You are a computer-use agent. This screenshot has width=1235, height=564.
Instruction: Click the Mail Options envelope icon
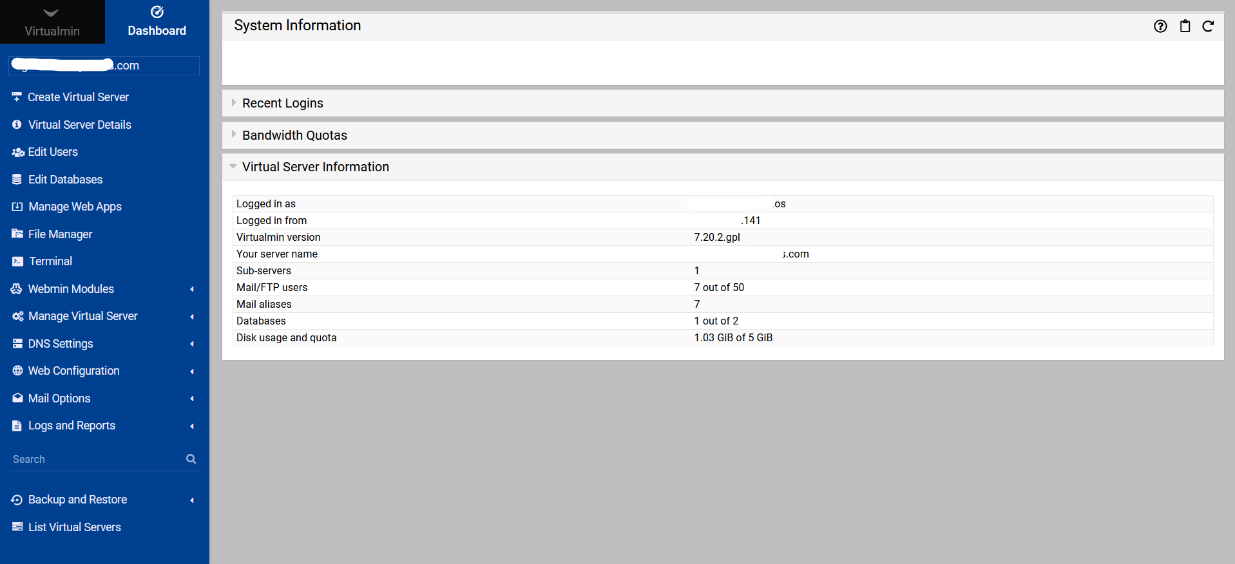pos(17,398)
